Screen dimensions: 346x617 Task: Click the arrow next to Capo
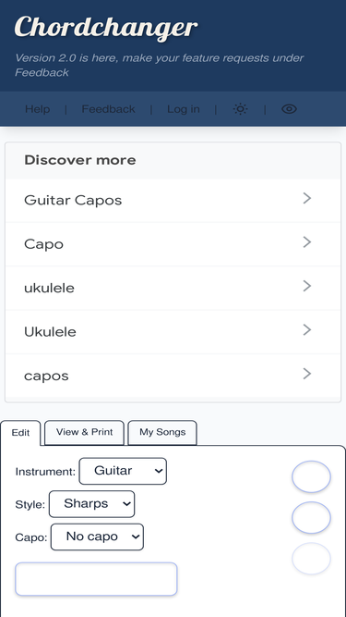pyautogui.click(x=307, y=242)
